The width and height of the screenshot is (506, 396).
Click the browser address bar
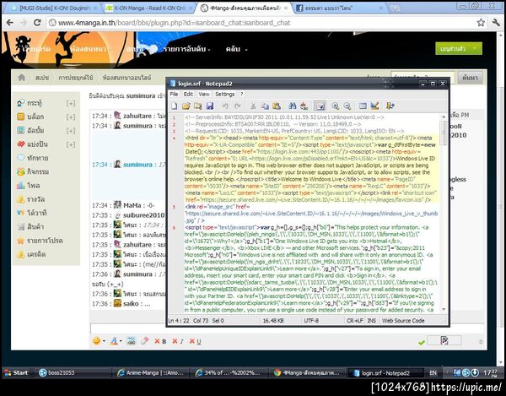[x=261, y=23]
